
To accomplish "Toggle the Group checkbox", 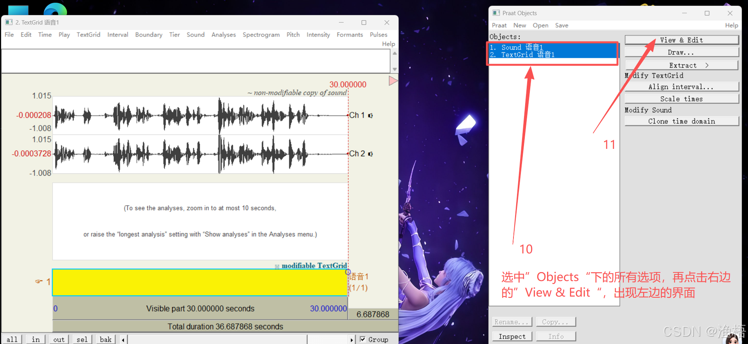I will point(363,339).
